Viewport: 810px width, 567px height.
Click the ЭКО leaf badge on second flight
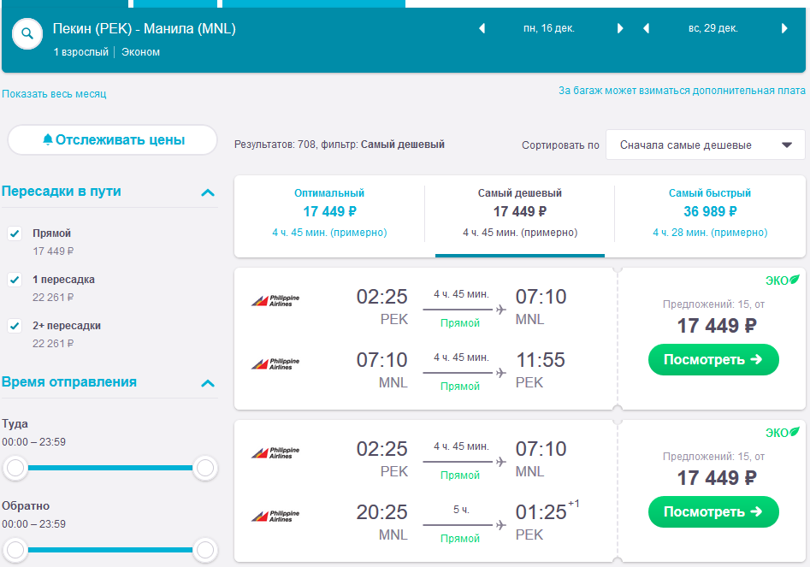tap(782, 432)
